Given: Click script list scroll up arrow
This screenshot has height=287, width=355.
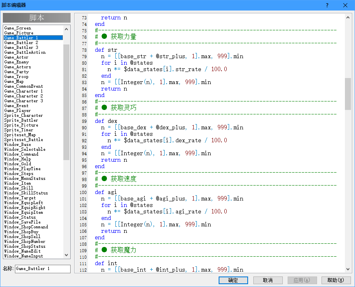Looking at the screenshot, I should click(66, 29).
